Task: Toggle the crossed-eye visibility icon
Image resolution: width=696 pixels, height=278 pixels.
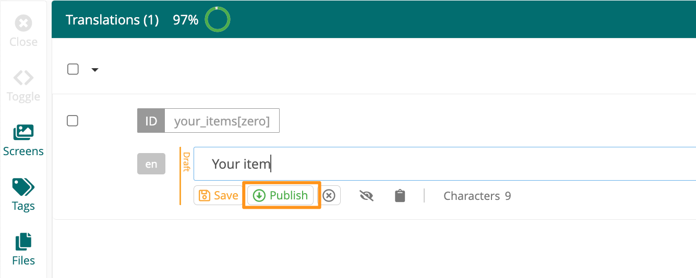Action: [367, 196]
